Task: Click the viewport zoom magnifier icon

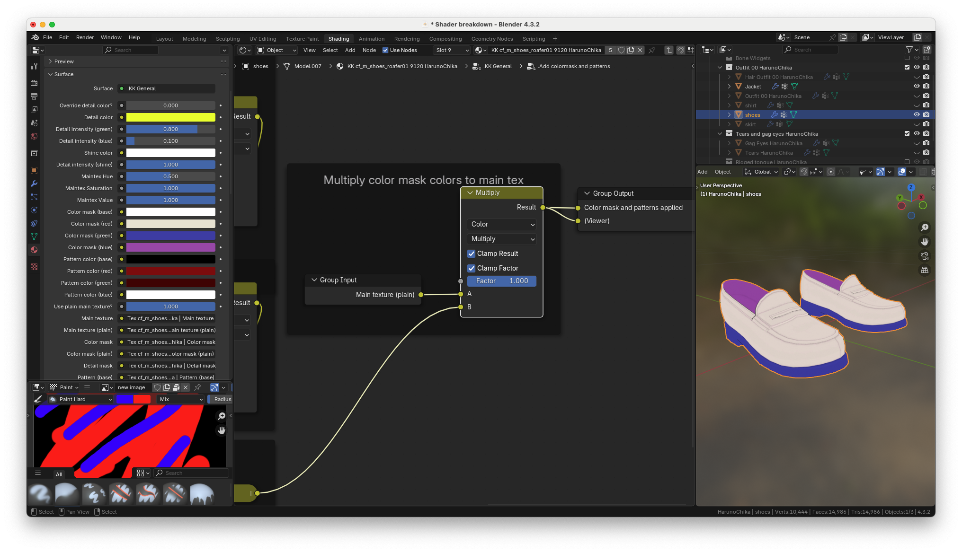Action: (924, 228)
